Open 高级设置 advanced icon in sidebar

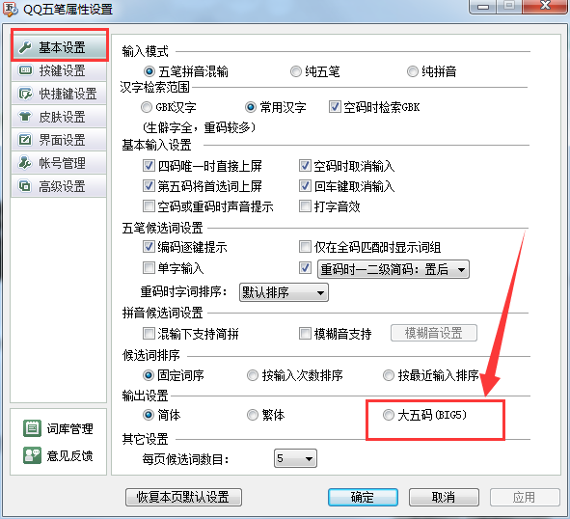[25, 186]
